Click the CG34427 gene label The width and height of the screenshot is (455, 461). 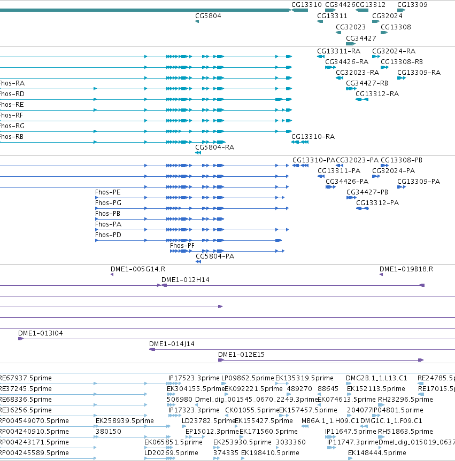click(361, 38)
